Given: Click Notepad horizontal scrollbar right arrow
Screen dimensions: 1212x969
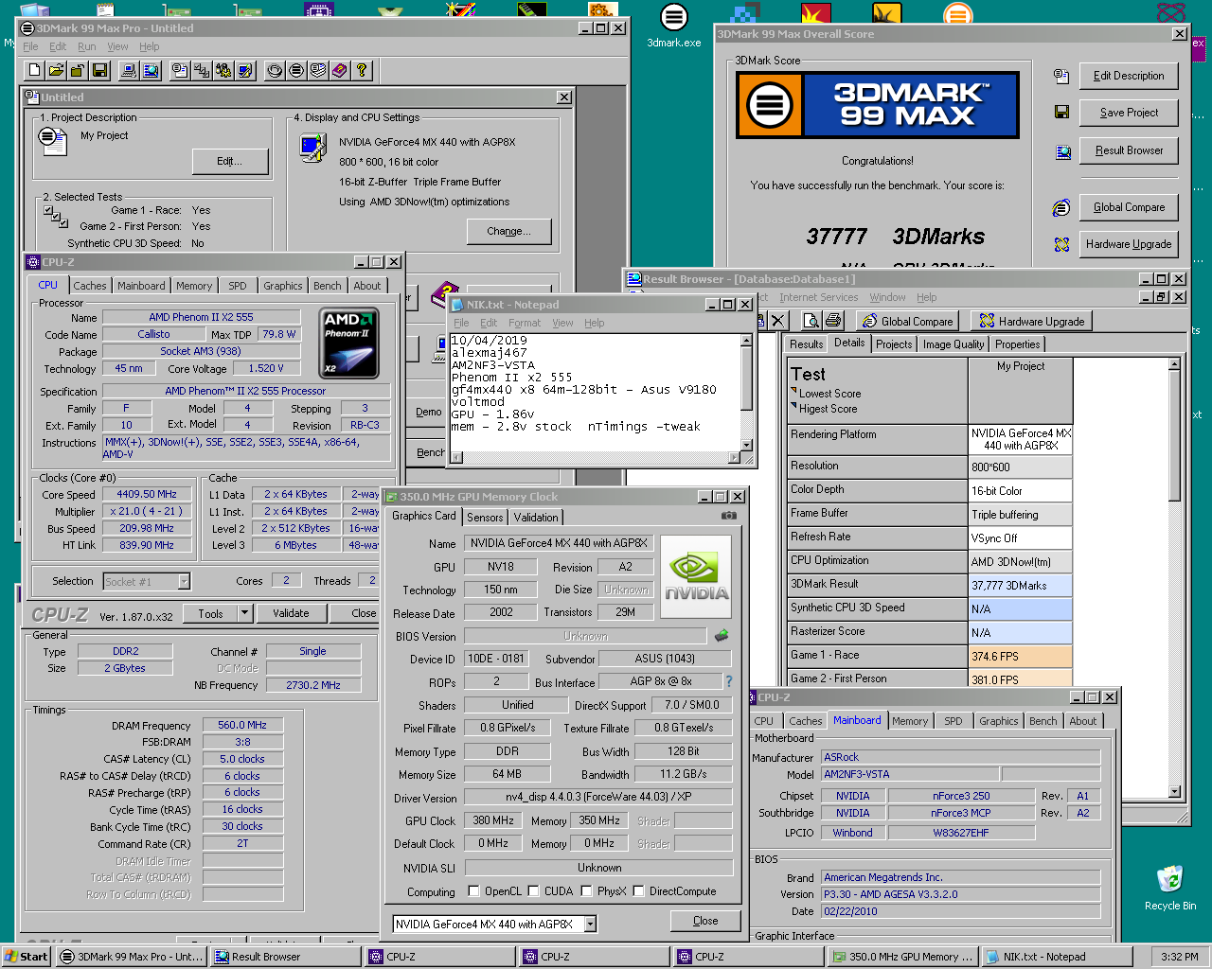Looking at the screenshot, I should coord(734,458).
